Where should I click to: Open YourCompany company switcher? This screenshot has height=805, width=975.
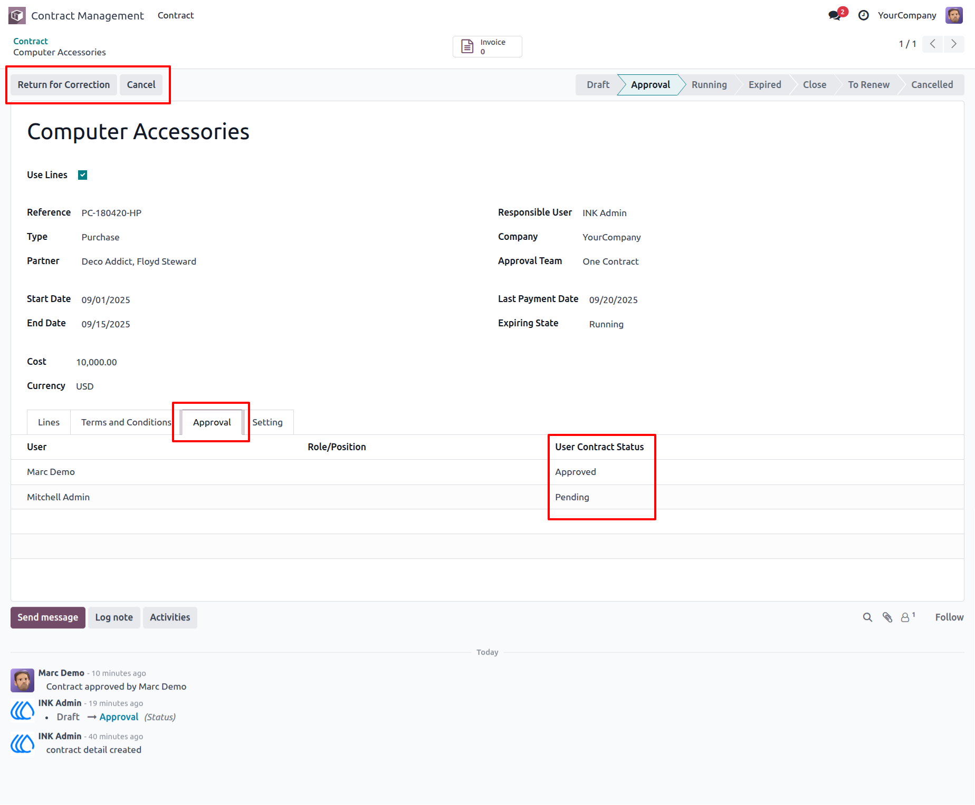[907, 15]
